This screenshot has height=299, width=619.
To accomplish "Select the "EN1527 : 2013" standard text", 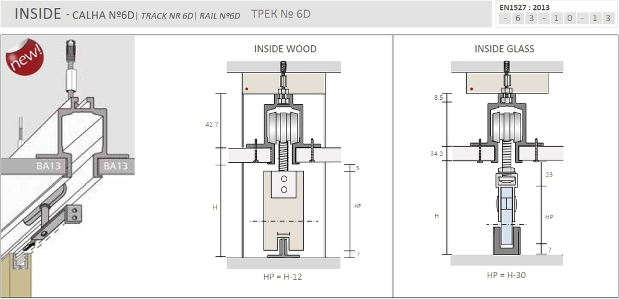I will coord(524,7).
